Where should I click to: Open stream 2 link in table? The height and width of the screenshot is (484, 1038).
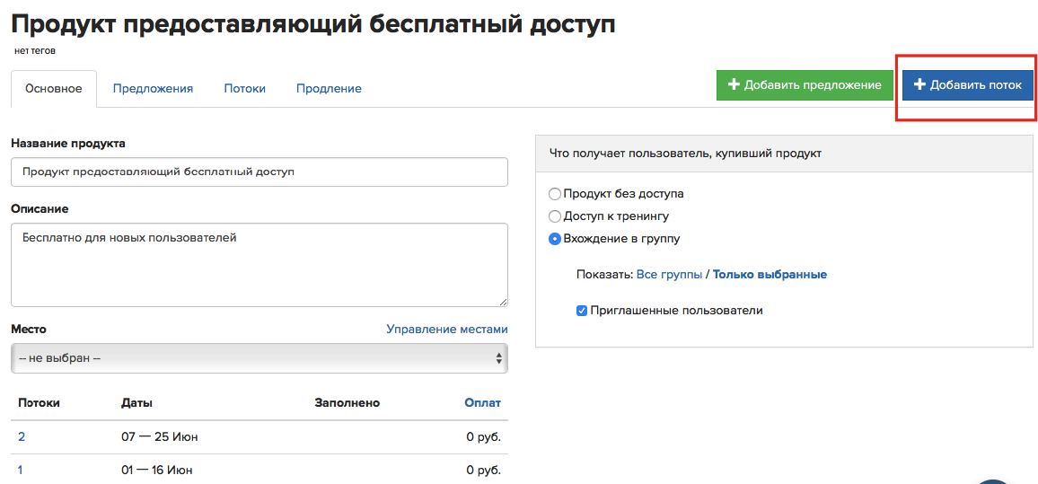click(x=22, y=437)
